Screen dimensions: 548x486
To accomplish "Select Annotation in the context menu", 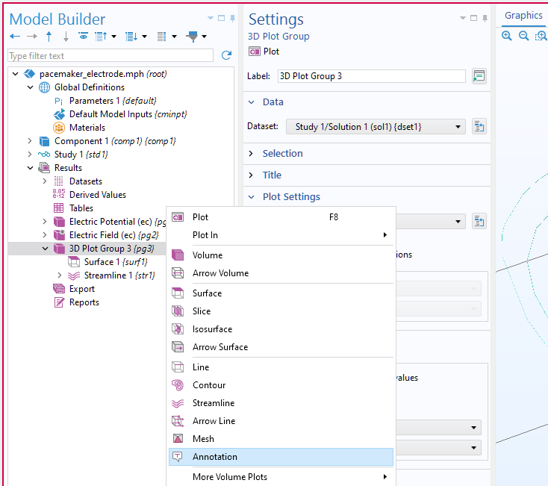I will pos(215,457).
